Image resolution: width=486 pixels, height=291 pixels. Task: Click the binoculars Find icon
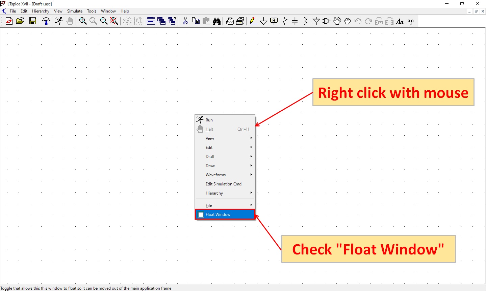click(x=216, y=21)
